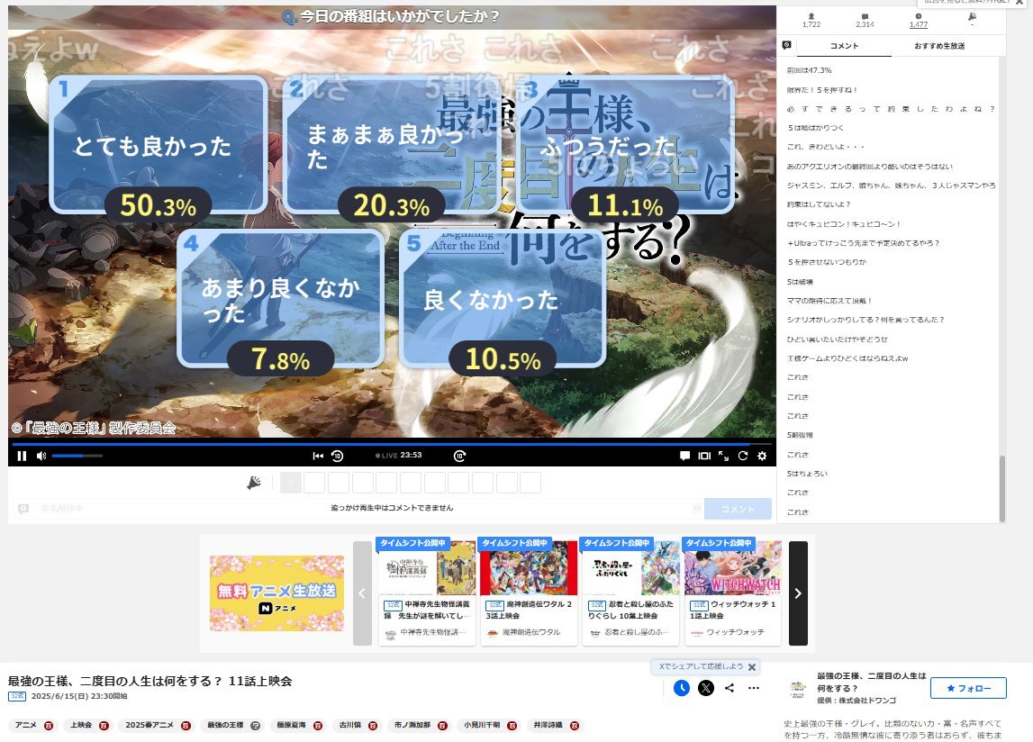Click the 小見川千明 tag
The image size is (1033, 742).
click(x=482, y=725)
